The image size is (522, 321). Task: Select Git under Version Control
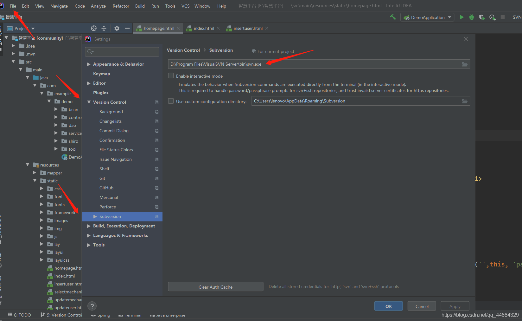102,178
